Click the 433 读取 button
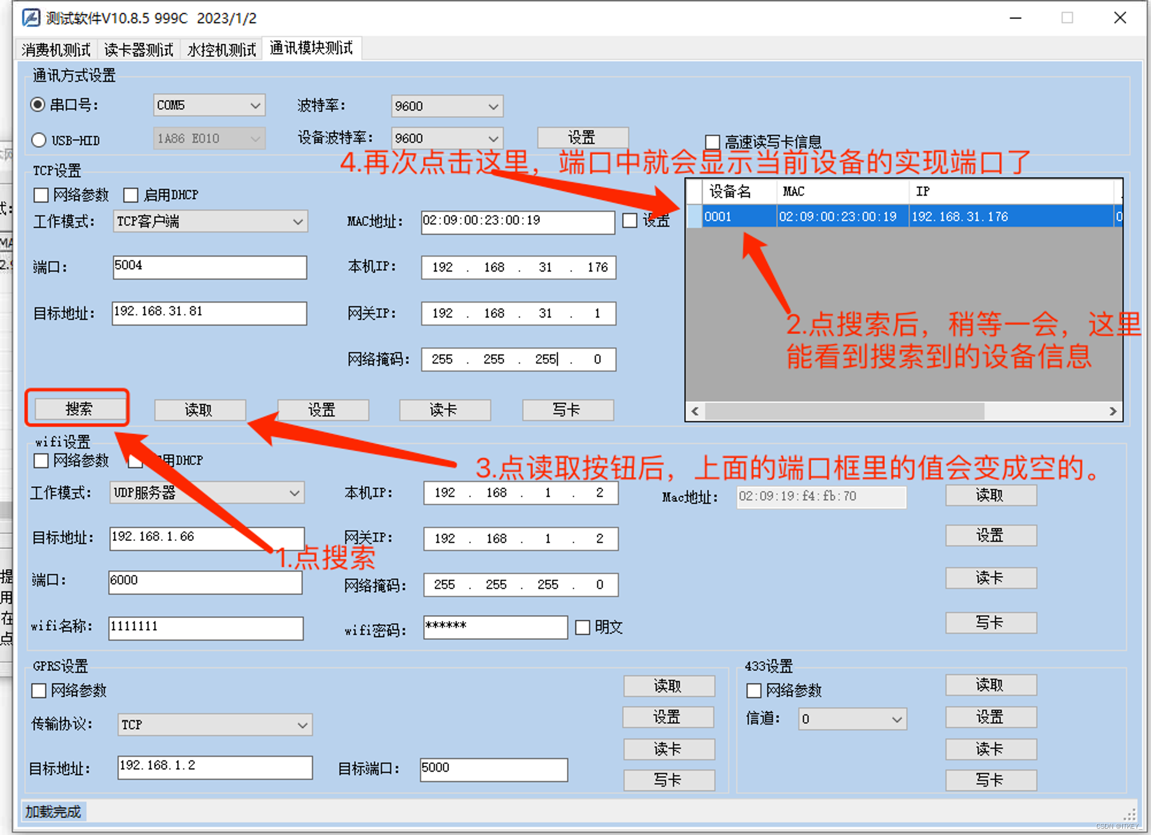This screenshot has height=835, width=1151. [x=991, y=685]
